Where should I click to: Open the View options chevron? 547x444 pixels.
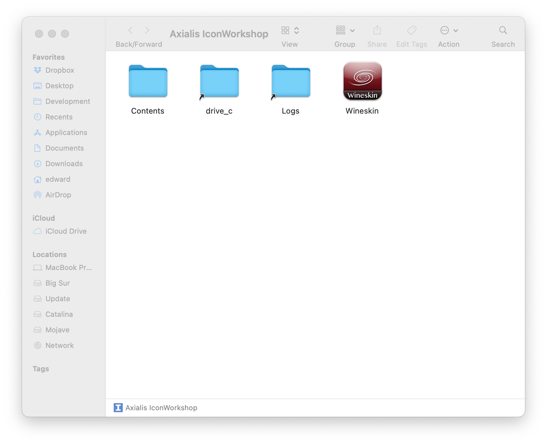297,31
